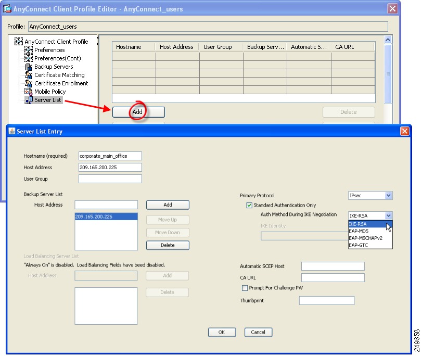Click the Host Address field with 209.165.200.225
This screenshot has width=422, height=356.
[x=110, y=167]
